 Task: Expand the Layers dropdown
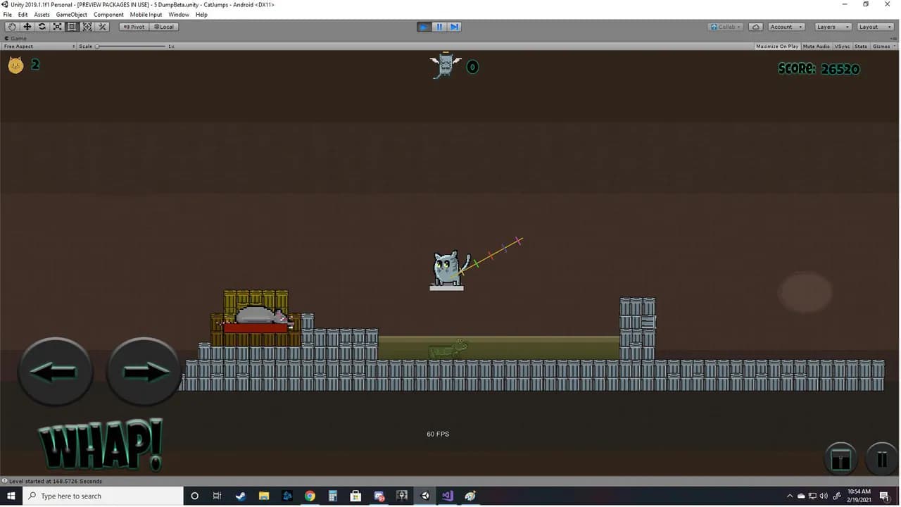pos(832,27)
